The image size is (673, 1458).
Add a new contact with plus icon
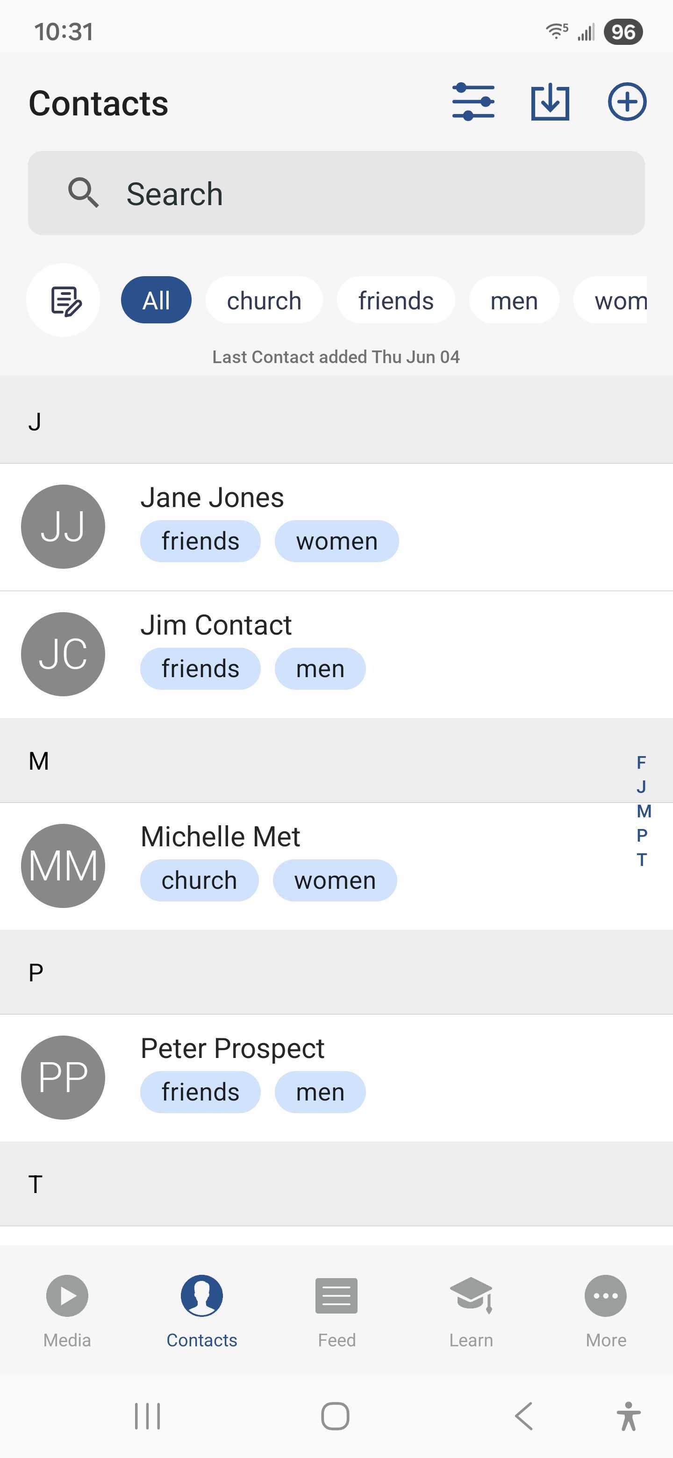tap(627, 102)
